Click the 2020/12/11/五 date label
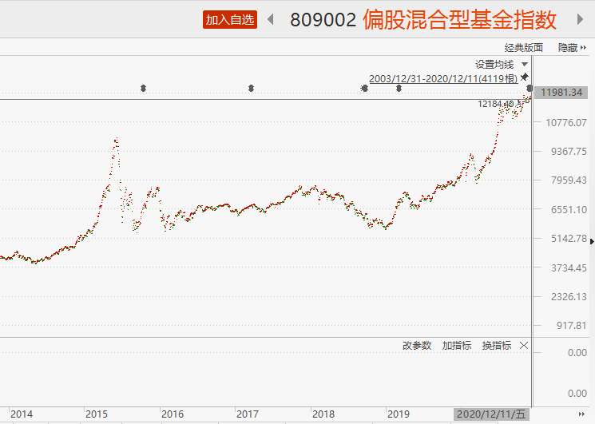 (491, 414)
